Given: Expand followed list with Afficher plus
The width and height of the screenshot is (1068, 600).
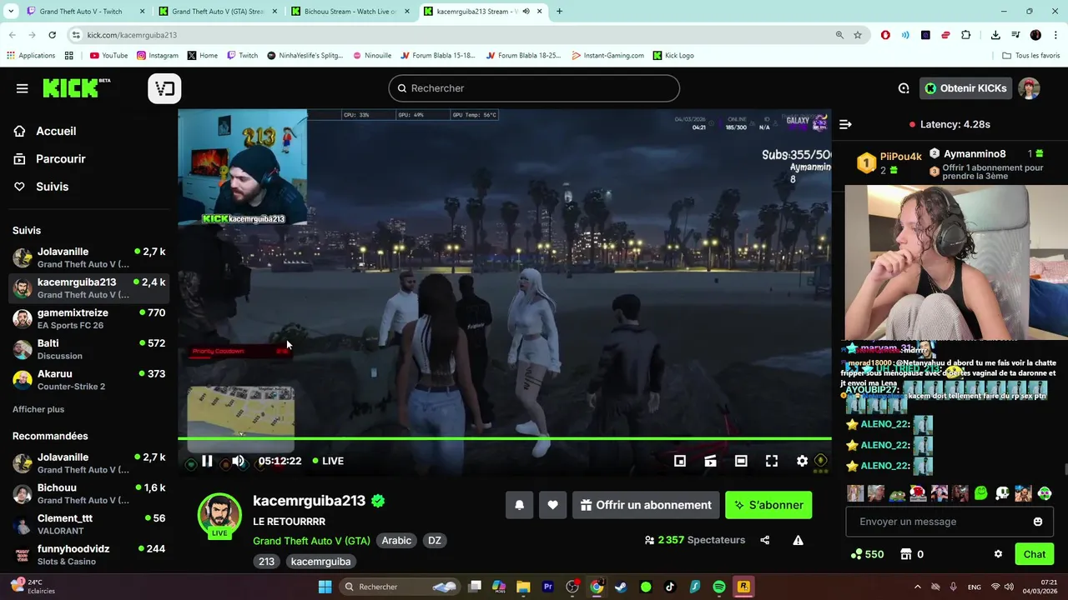Looking at the screenshot, I should tap(38, 409).
